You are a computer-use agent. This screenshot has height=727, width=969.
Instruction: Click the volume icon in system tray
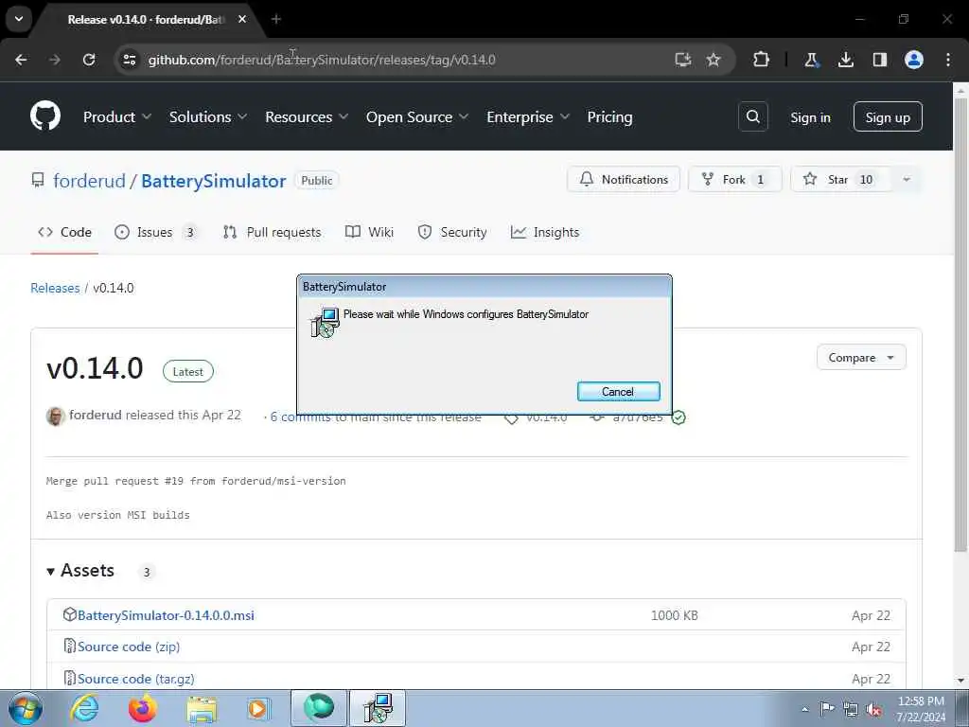[x=873, y=709]
